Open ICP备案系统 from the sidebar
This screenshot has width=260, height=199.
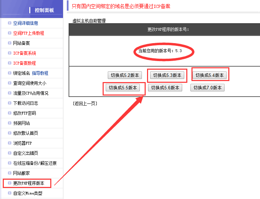pyautogui.click(x=24, y=53)
